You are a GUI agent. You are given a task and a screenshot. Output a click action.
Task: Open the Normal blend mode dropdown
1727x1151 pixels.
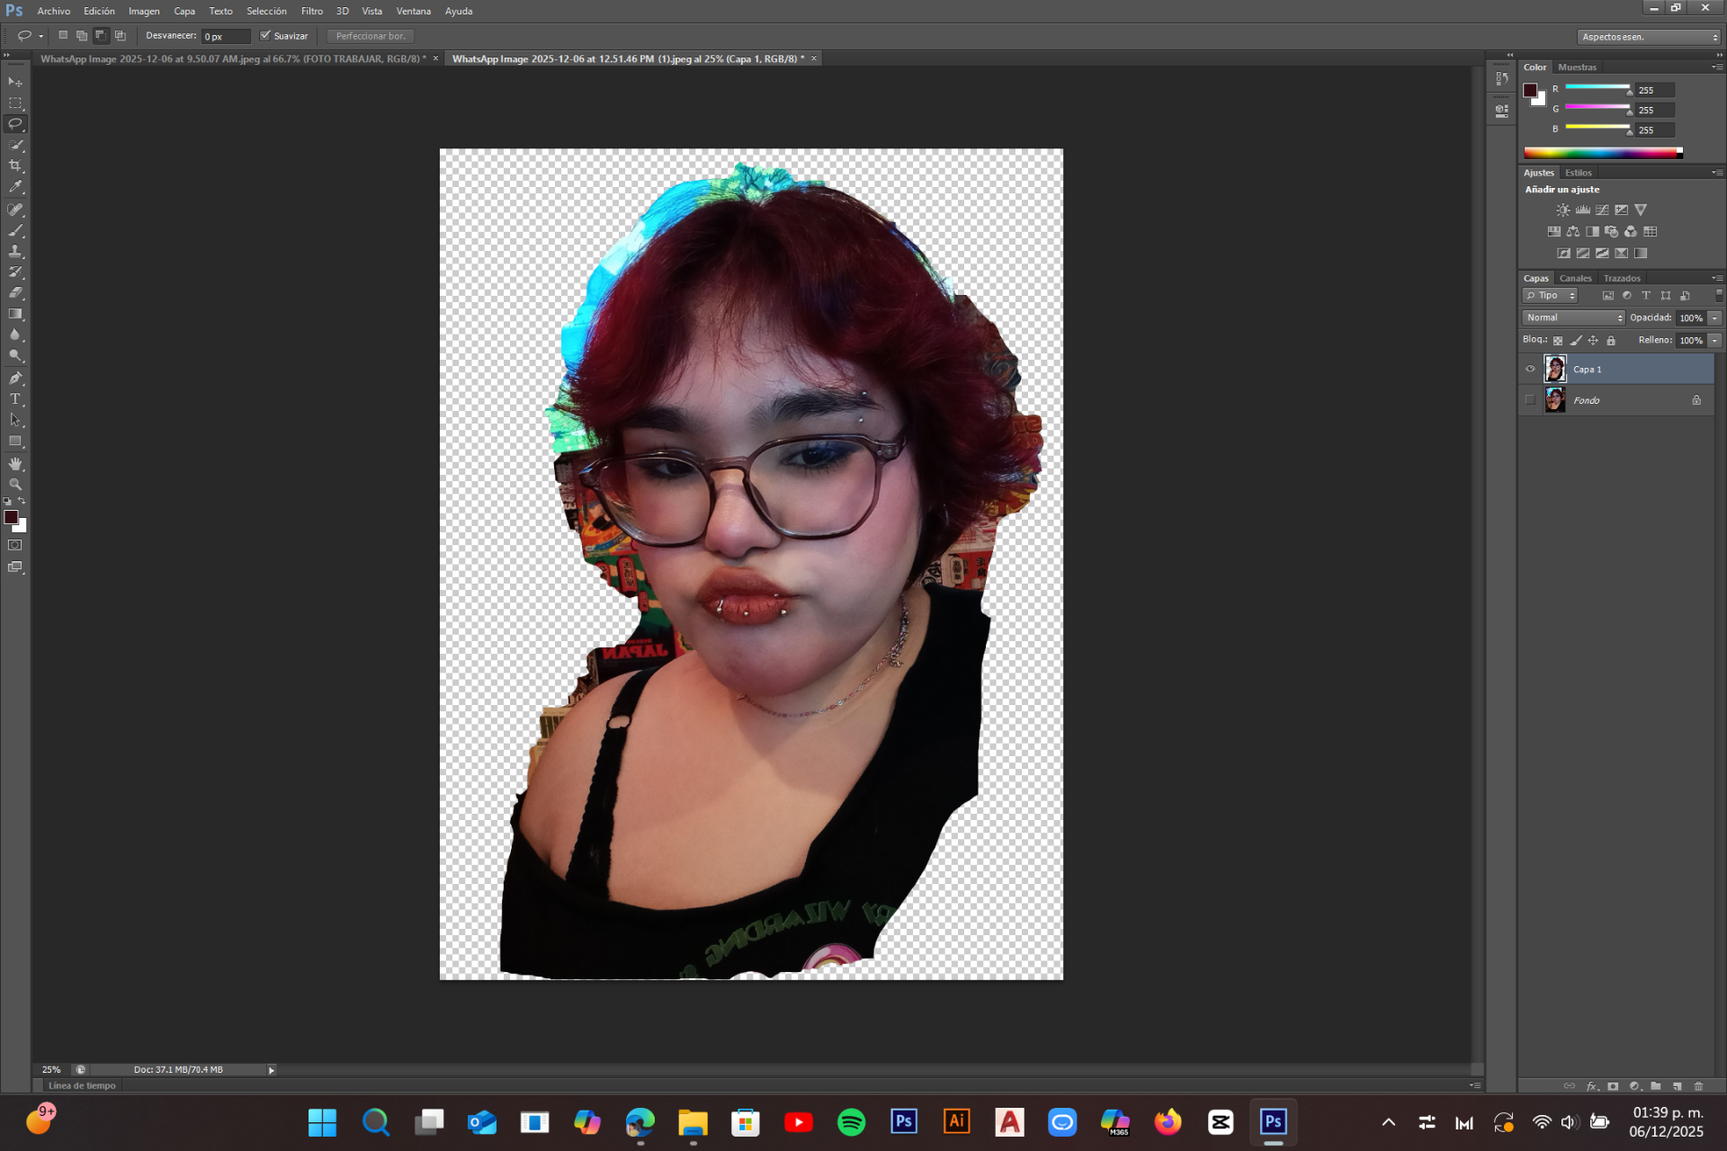click(1573, 317)
